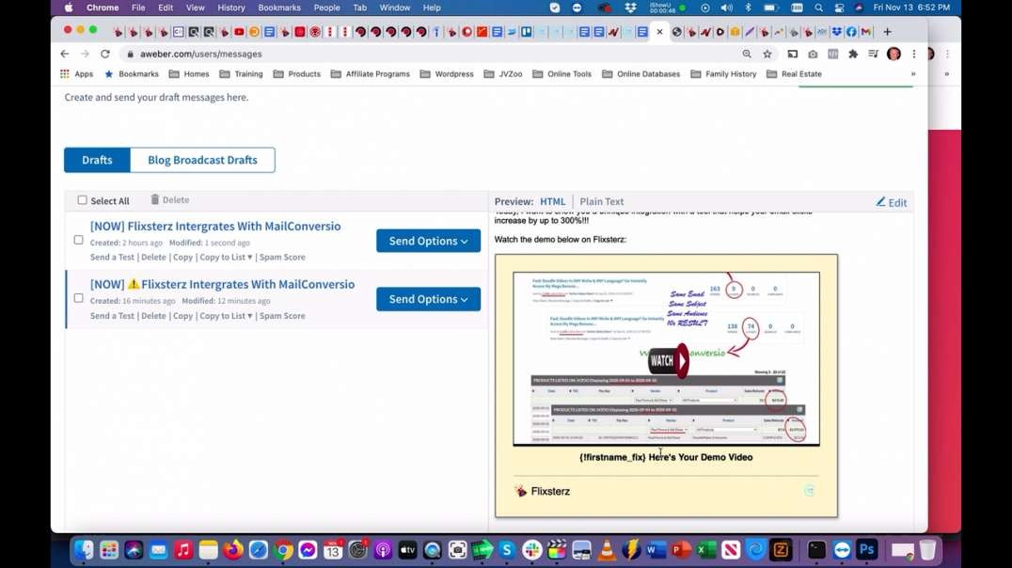Switch to the Blog Broadcast Drafts tab

pos(202,160)
